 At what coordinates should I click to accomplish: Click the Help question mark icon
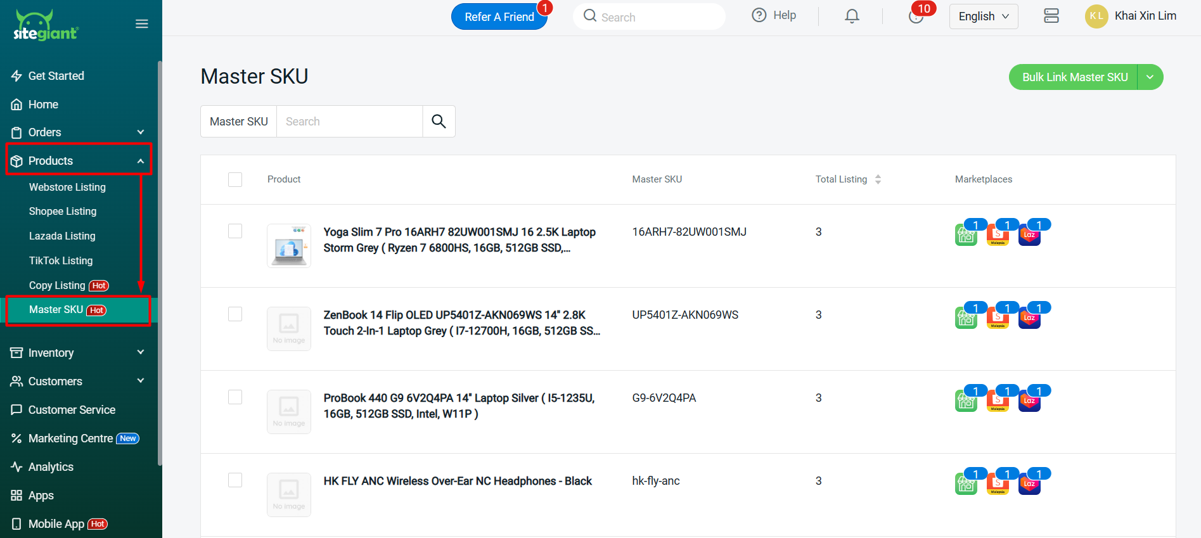(759, 16)
